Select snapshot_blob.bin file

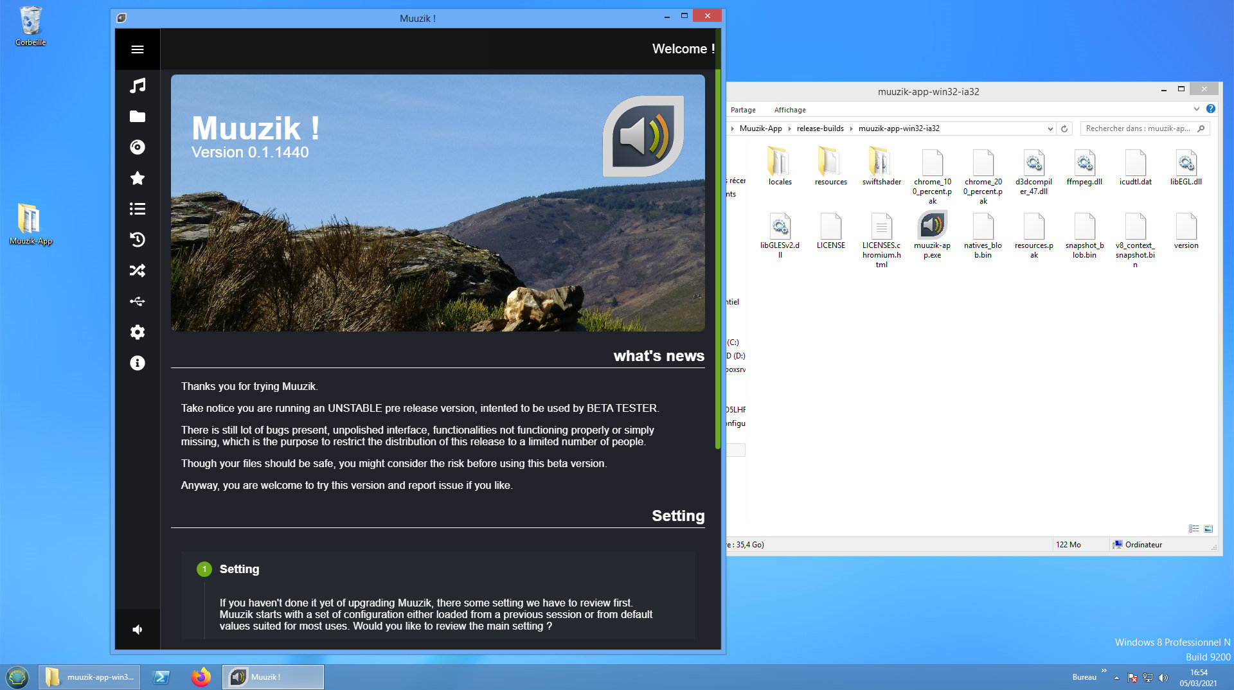pyautogui.click(x=1084, y=235)
